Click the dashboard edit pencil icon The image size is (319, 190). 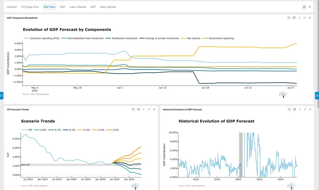pos(304,7)
